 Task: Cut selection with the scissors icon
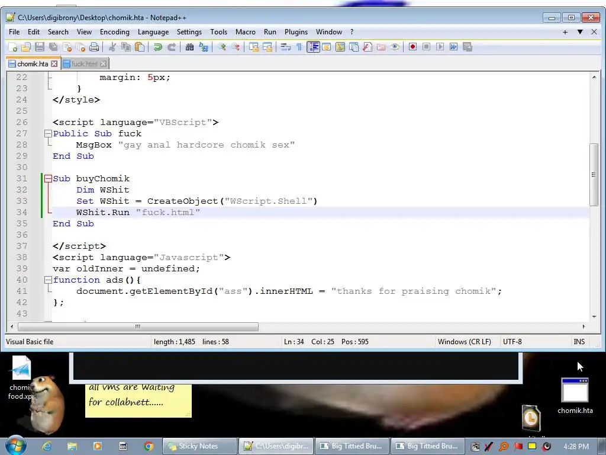112,47
